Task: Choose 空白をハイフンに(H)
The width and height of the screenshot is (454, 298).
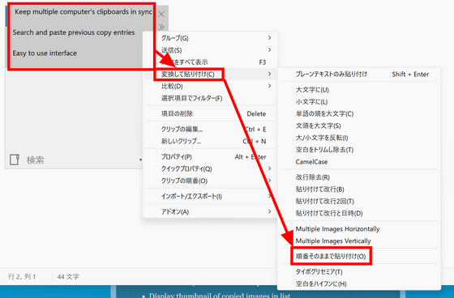Action: [359, 283]
